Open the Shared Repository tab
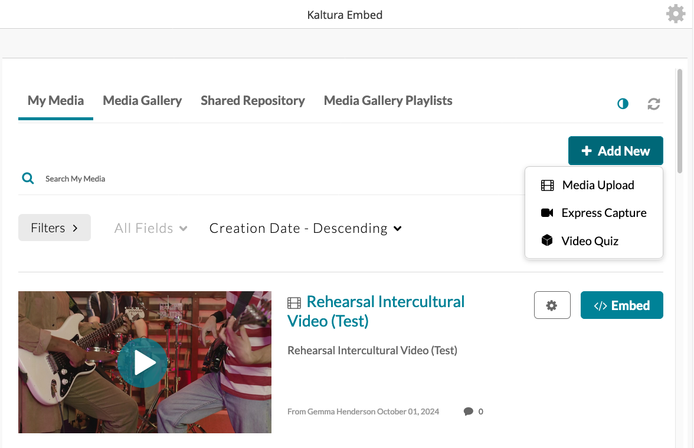694x448 pixels. click(x=253, y=101)
